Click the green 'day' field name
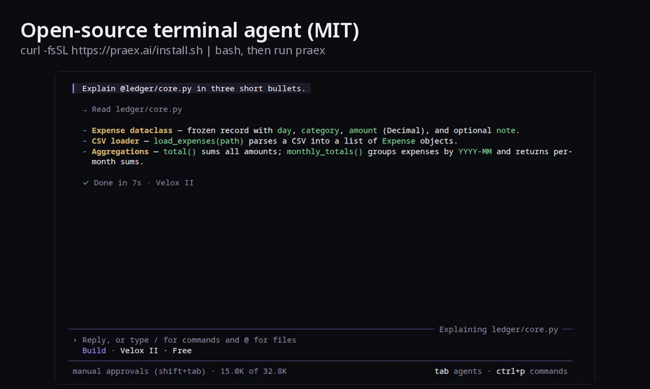 coord(284,131)
